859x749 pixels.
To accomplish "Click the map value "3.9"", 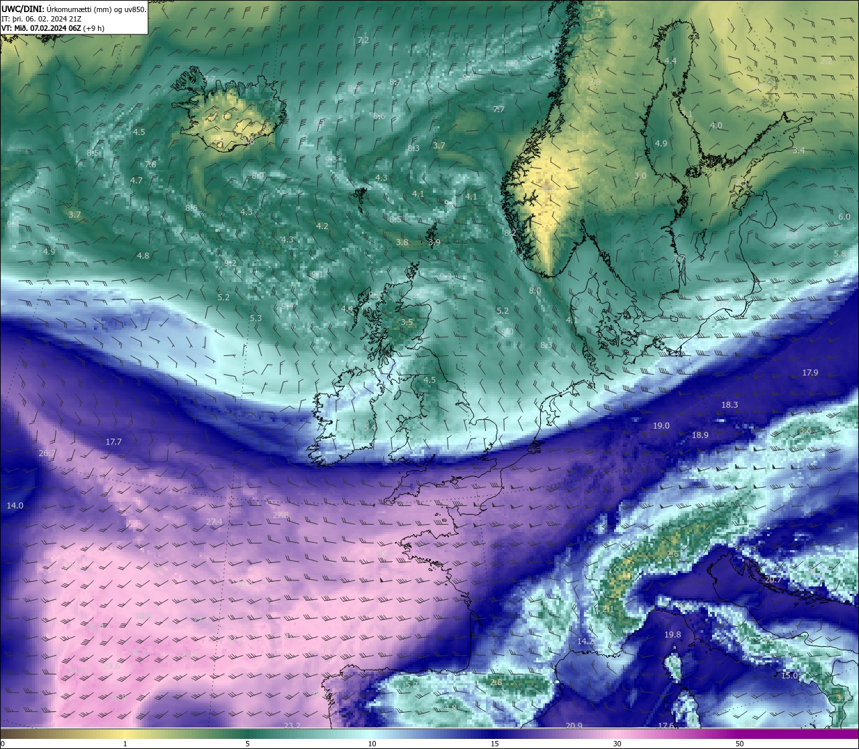I will coord(434,243).
